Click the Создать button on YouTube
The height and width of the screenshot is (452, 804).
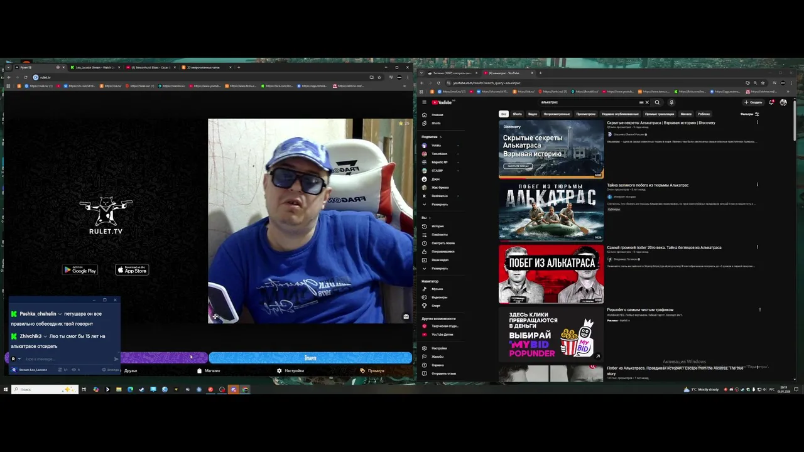pos(753,102)
